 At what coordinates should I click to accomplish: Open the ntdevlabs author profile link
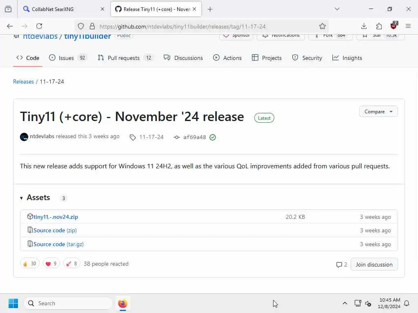(x=42, y=136)
